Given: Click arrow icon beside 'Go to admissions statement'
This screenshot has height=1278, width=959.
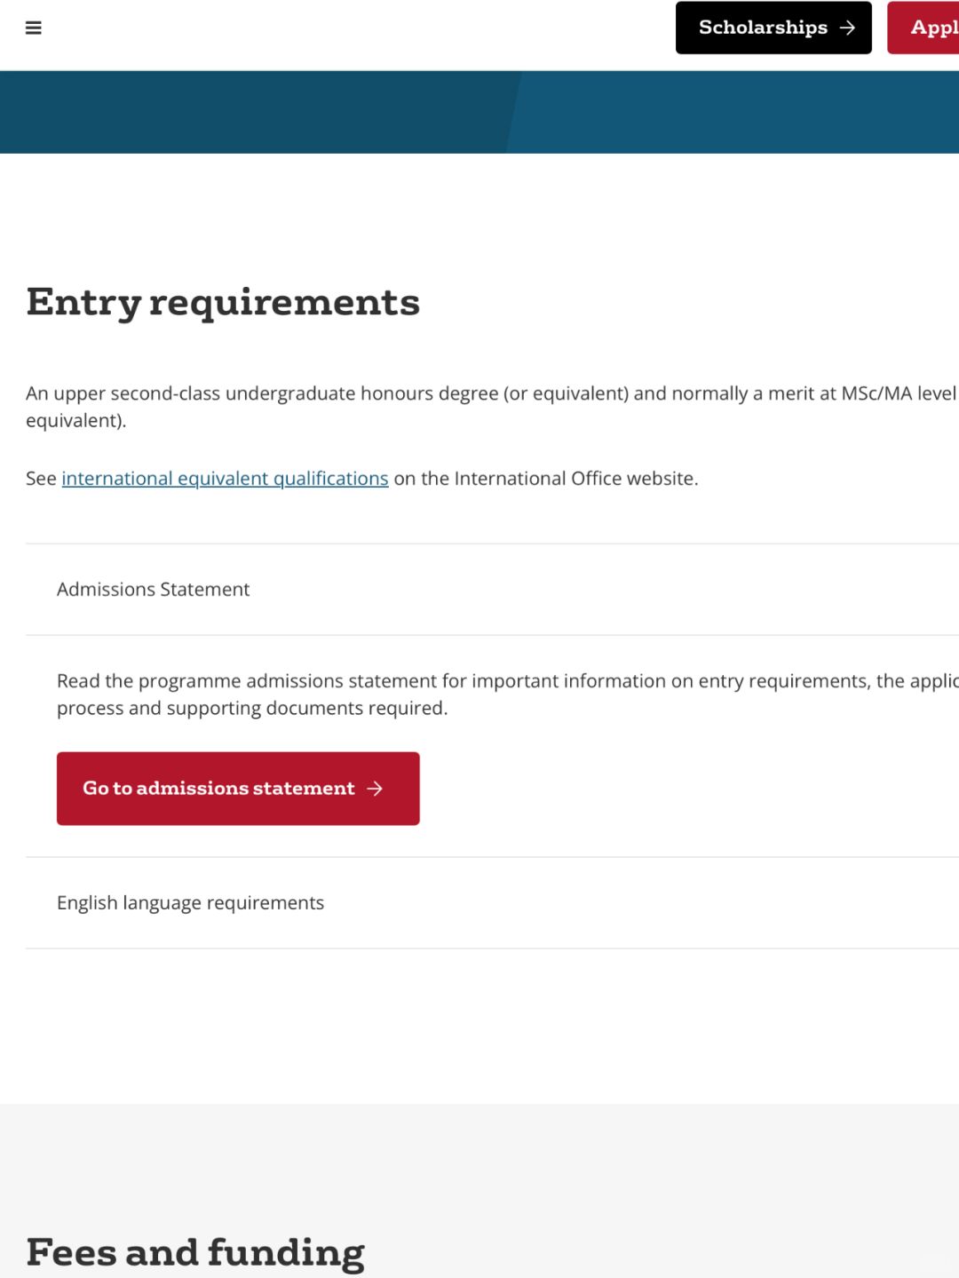Looking at the screenshot, I should (x=376, y=789).
